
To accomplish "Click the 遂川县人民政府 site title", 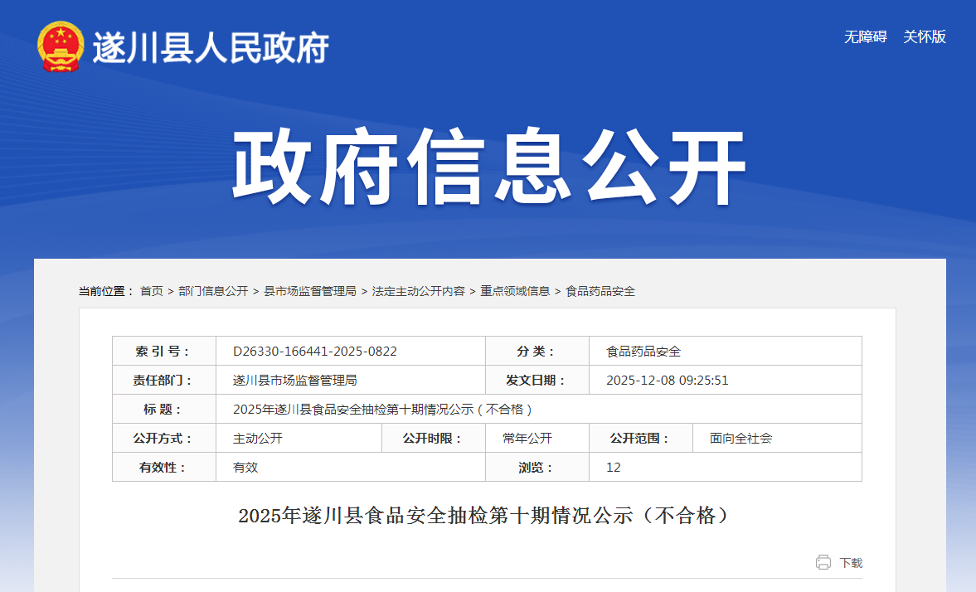I will 211,48.
